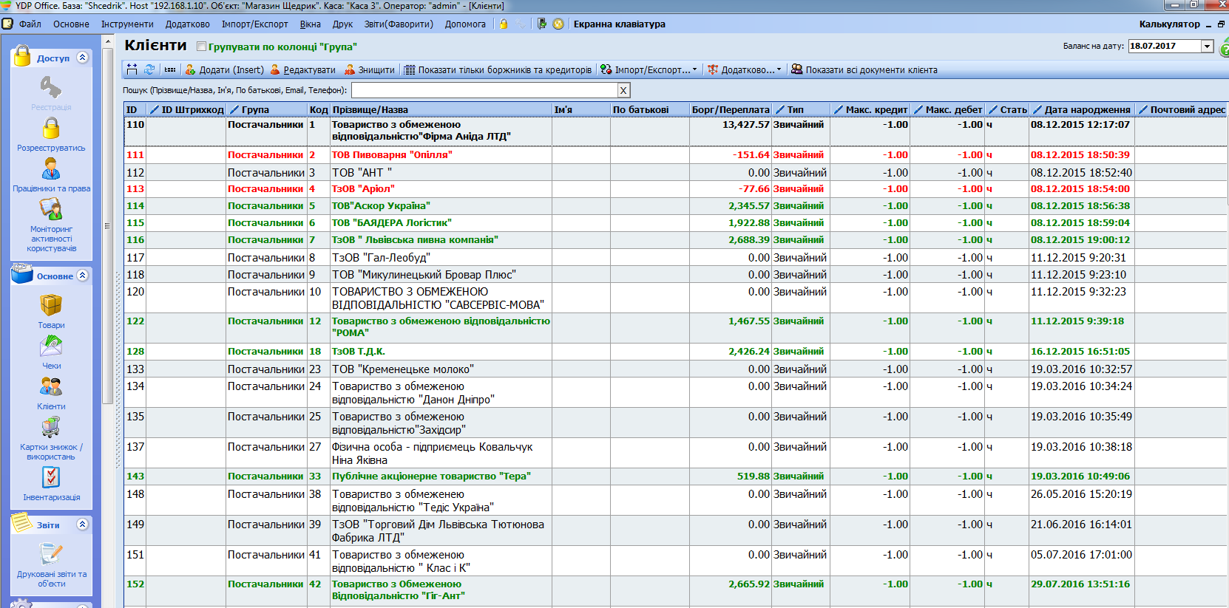
Task: Select row Публічне акціонерне товариство "Тера"
Action: (x=676, y=477)
